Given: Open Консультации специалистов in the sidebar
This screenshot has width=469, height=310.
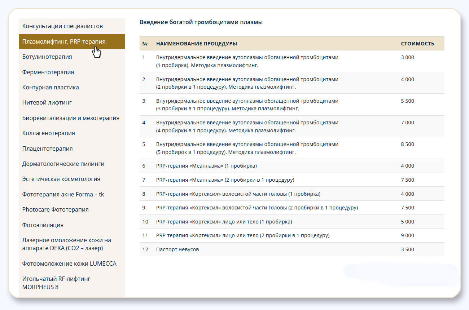Looking at the screenshot, I should pyautogui.click(x=62, y=26).
